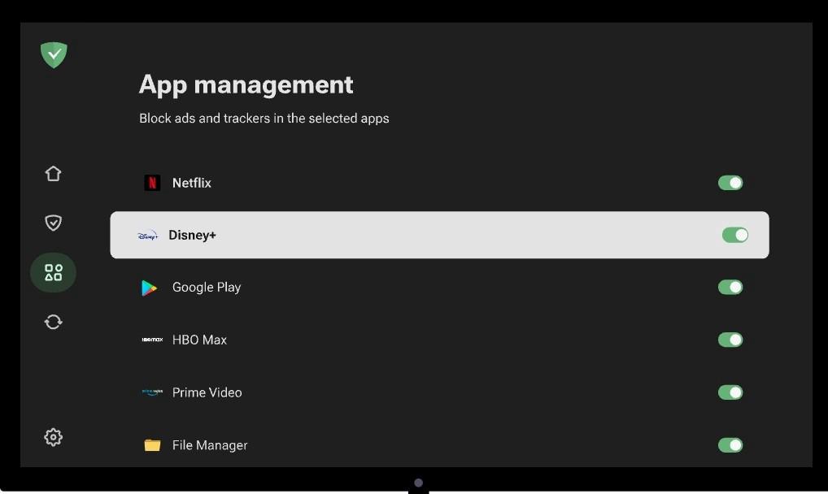828x494 pixels.
Task: Click the page indicator dot at bottom
Action: tap(417, 483)
